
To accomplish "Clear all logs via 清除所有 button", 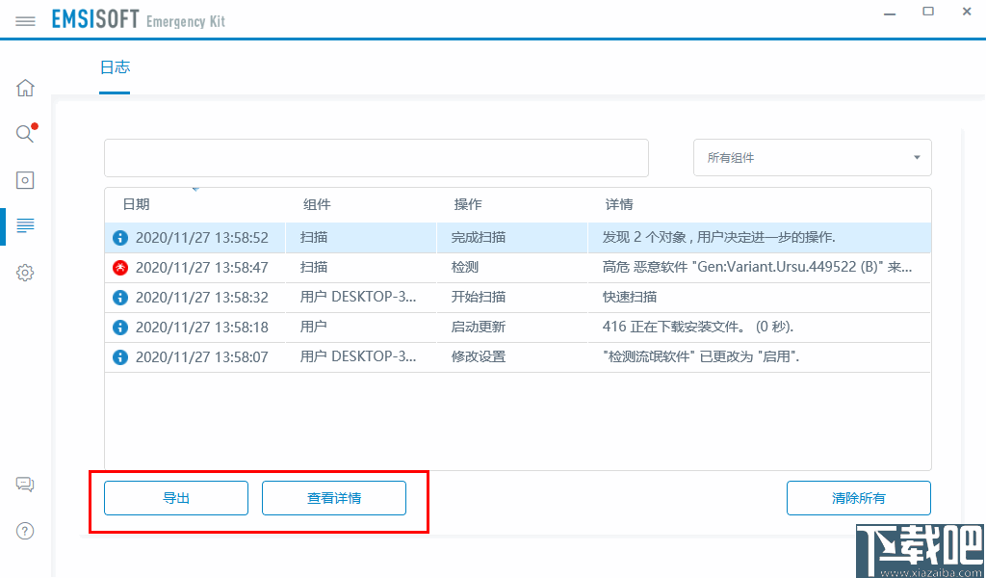I will tap(858, 498).
